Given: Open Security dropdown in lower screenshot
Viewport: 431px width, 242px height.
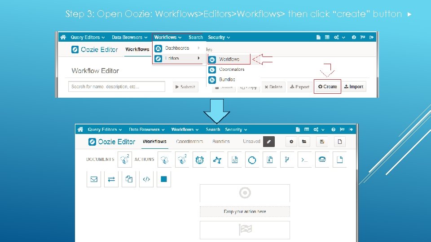Looking at the screenshot, I should click(x=236, y=130).
